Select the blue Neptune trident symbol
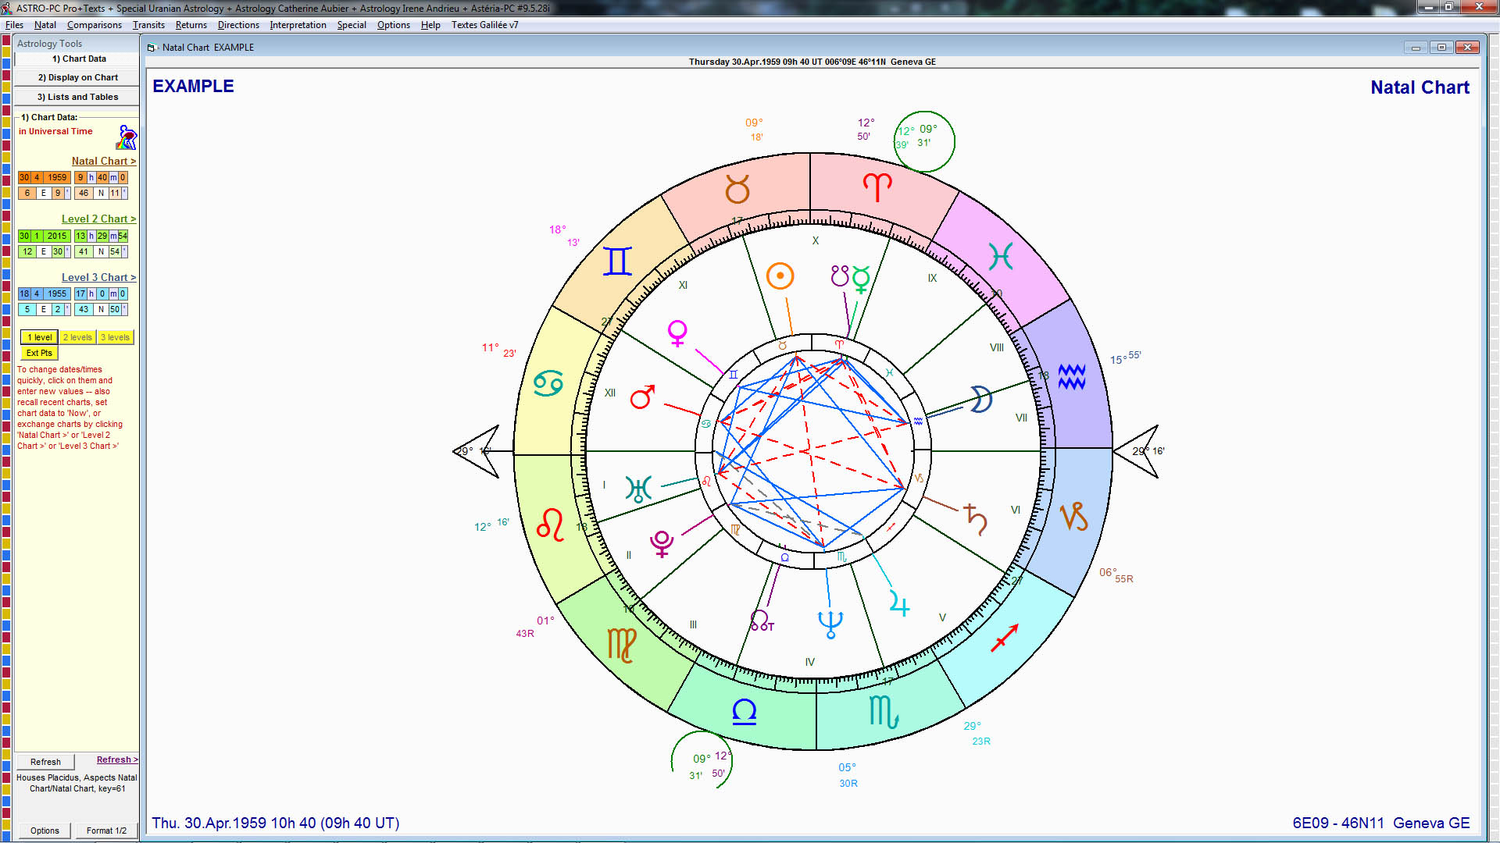The width and height of the screenshot is (1500, 843). point(830,624)
